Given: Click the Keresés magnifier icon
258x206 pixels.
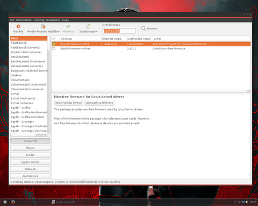Looking at the screenshot, I should (144, 28).
